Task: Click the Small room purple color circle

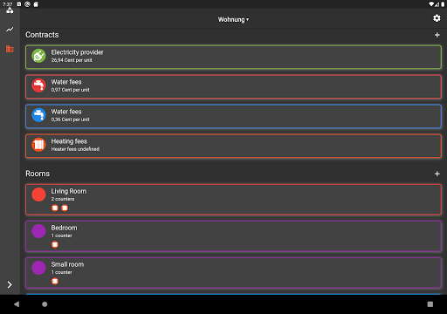Action: click(38, 268)
